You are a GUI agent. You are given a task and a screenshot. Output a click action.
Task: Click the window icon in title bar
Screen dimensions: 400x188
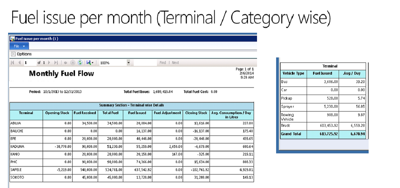tap(12, 39)
